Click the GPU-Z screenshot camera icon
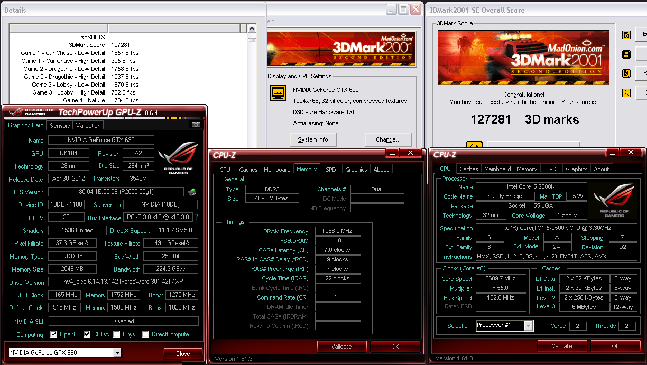The height and width of the screenshot is (365, 647). [x=196, y=125]
